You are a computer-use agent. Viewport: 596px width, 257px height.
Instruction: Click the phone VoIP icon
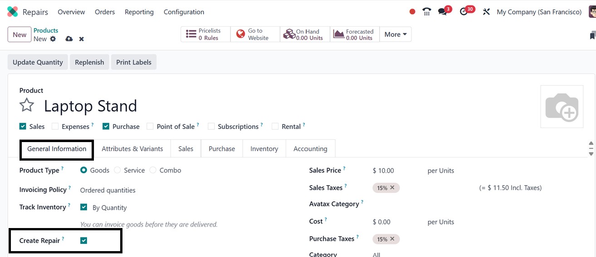click(426, 12)
